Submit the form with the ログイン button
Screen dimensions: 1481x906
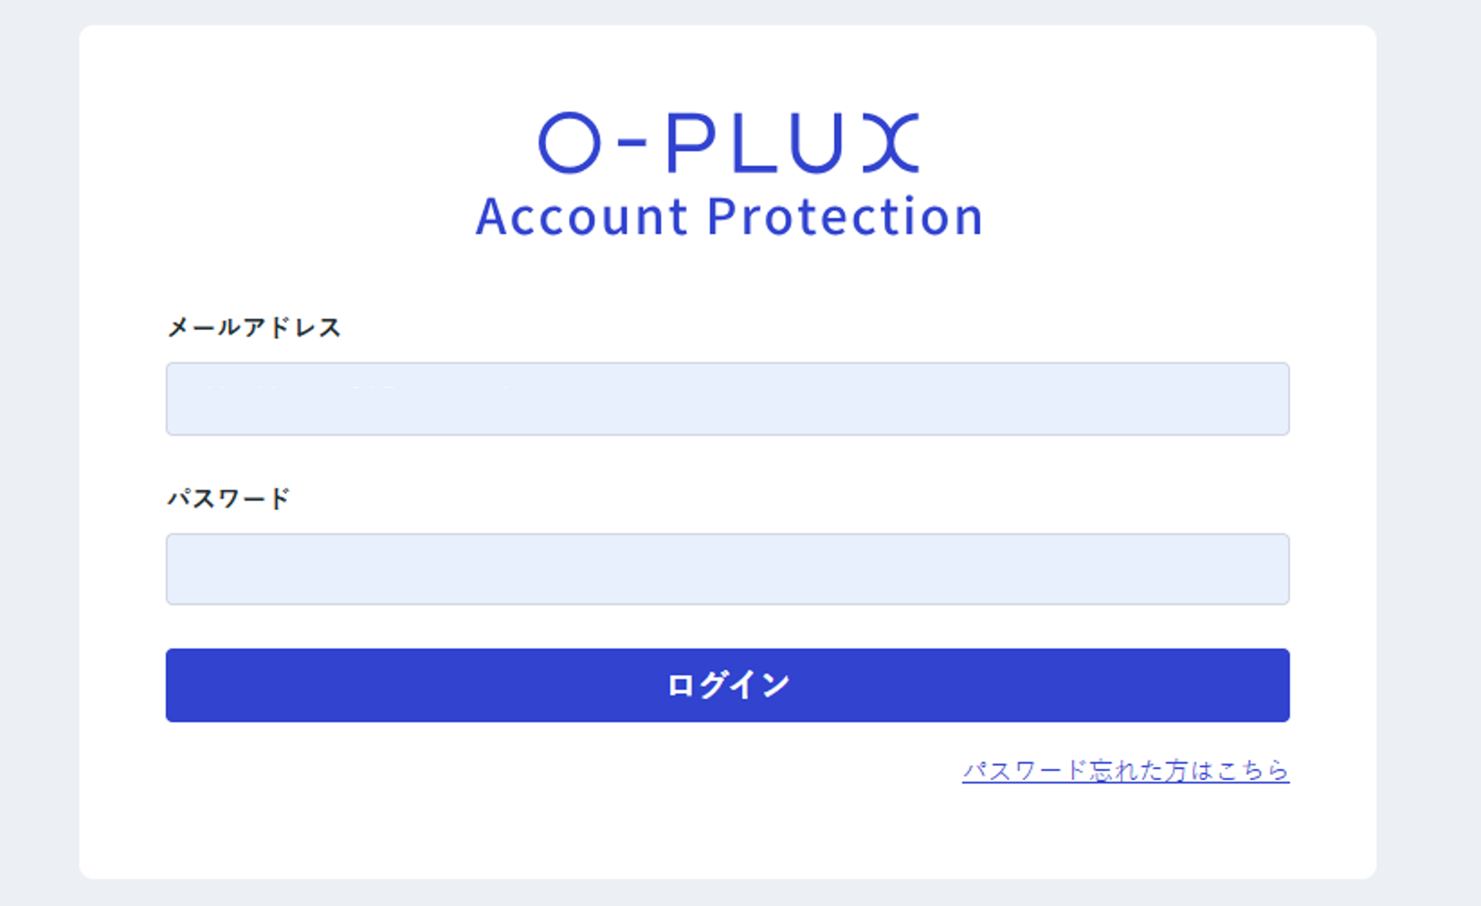[727, 685]
